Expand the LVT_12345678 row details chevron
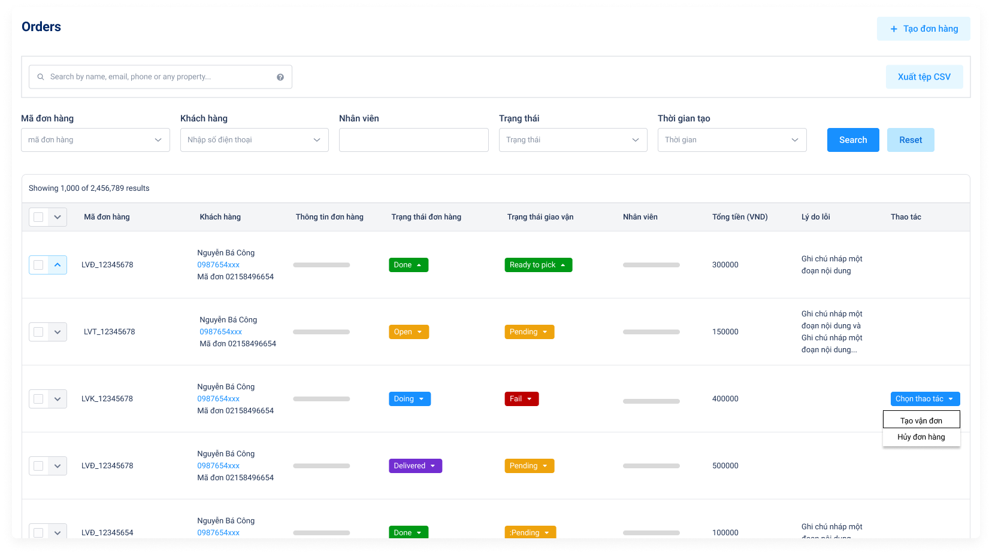The image size is (992, 555). tap(58, 331)
